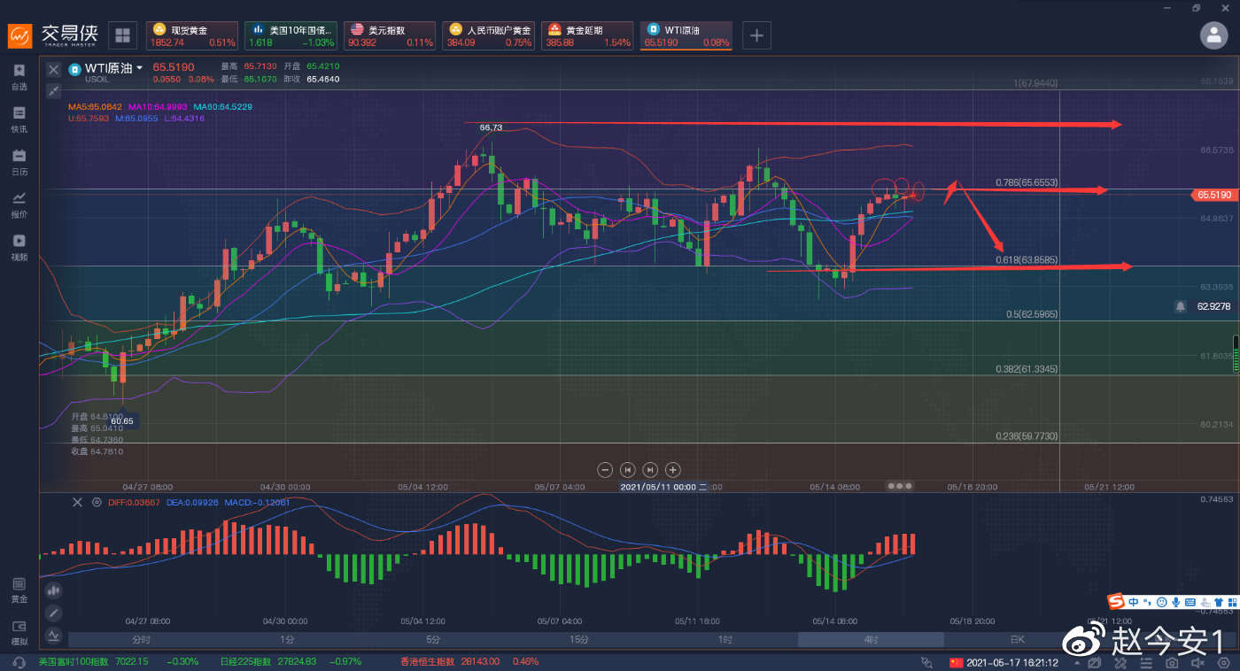Open MACD indicator settings gear
The width and height of the screenshot is (1240, 671).
97,502
